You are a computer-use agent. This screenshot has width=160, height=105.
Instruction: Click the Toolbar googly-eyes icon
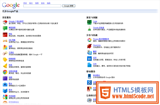pos(5,53)
